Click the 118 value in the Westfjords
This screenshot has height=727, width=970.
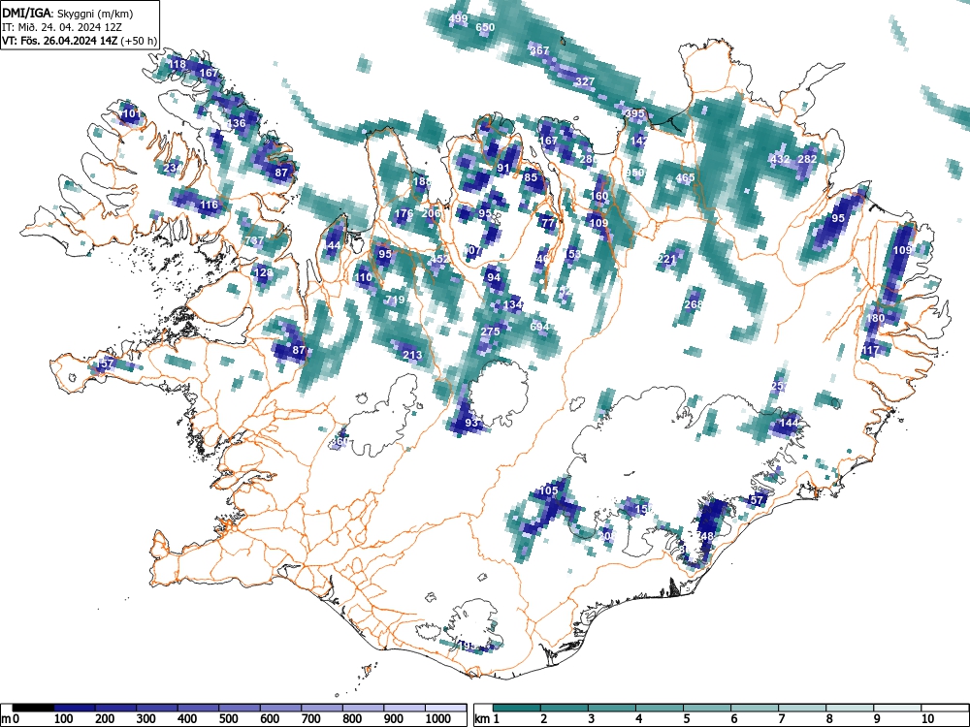pyautogui.click(x=177, y=64)
